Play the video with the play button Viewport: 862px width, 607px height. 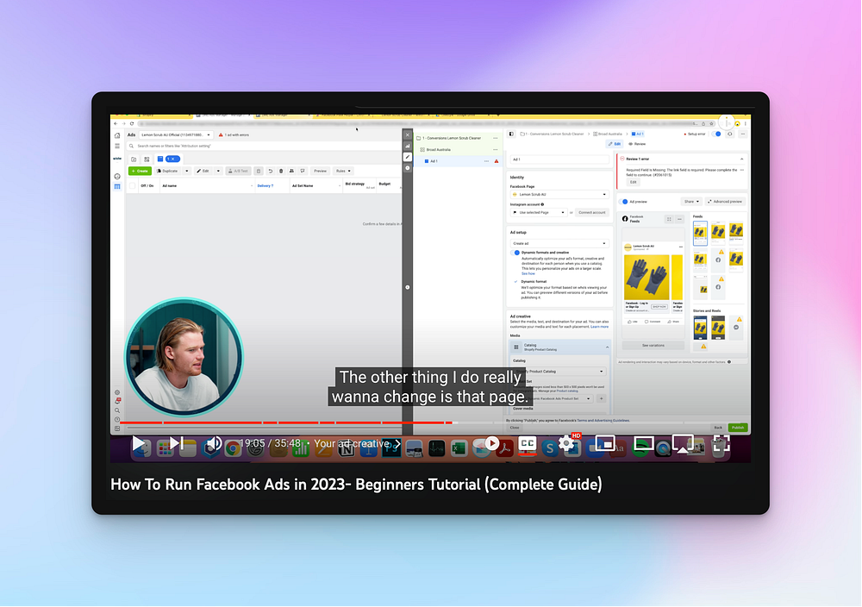(139, 443)
